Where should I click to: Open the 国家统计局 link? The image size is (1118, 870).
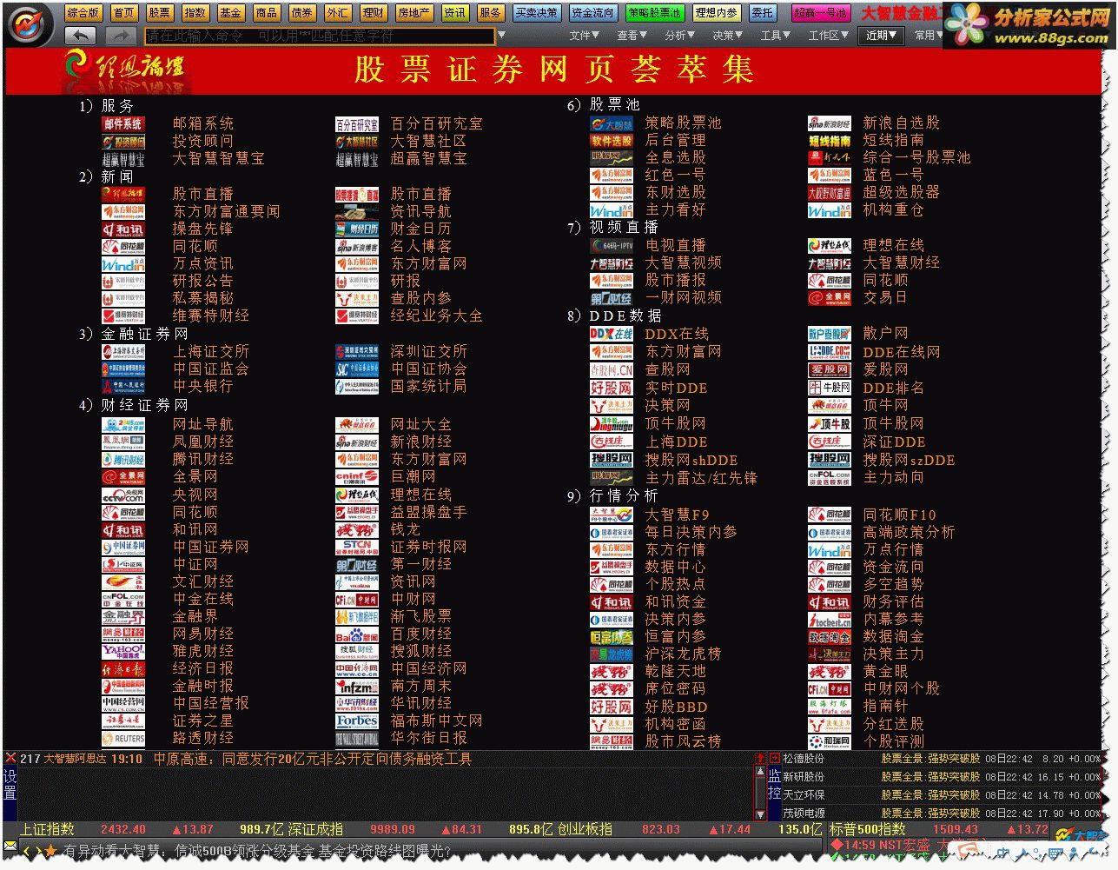(x=428, y=386)
